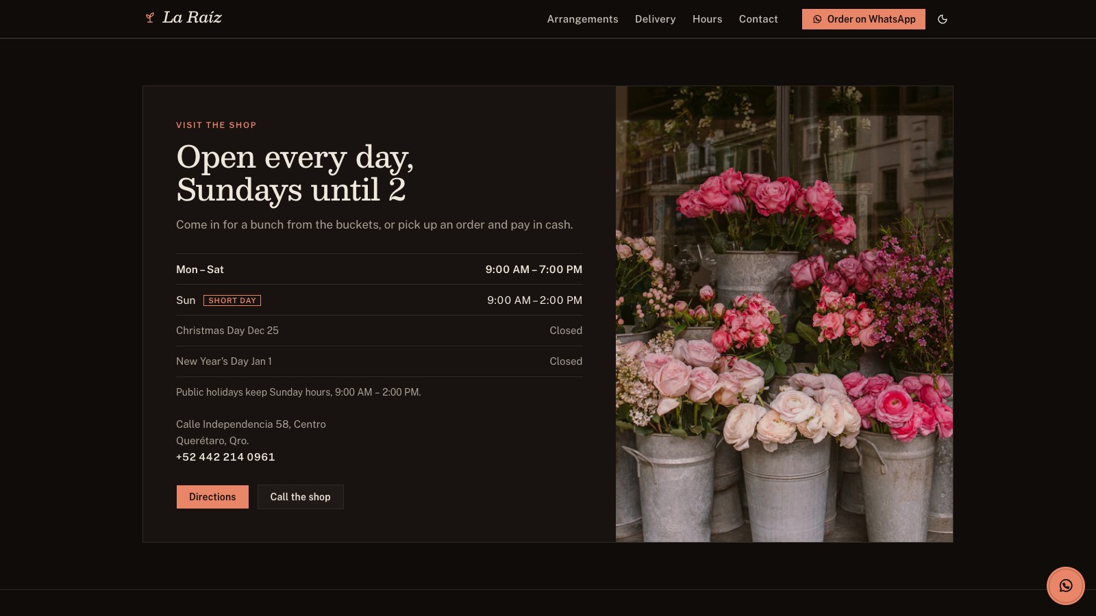Click the Calle Independencia 58, Centro address
1096x616 pixels.
tap(251, 424)
